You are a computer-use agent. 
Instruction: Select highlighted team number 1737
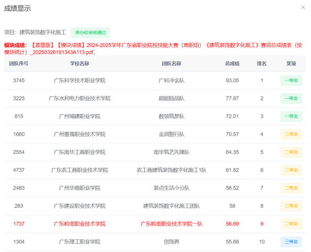tap(19, 224)
